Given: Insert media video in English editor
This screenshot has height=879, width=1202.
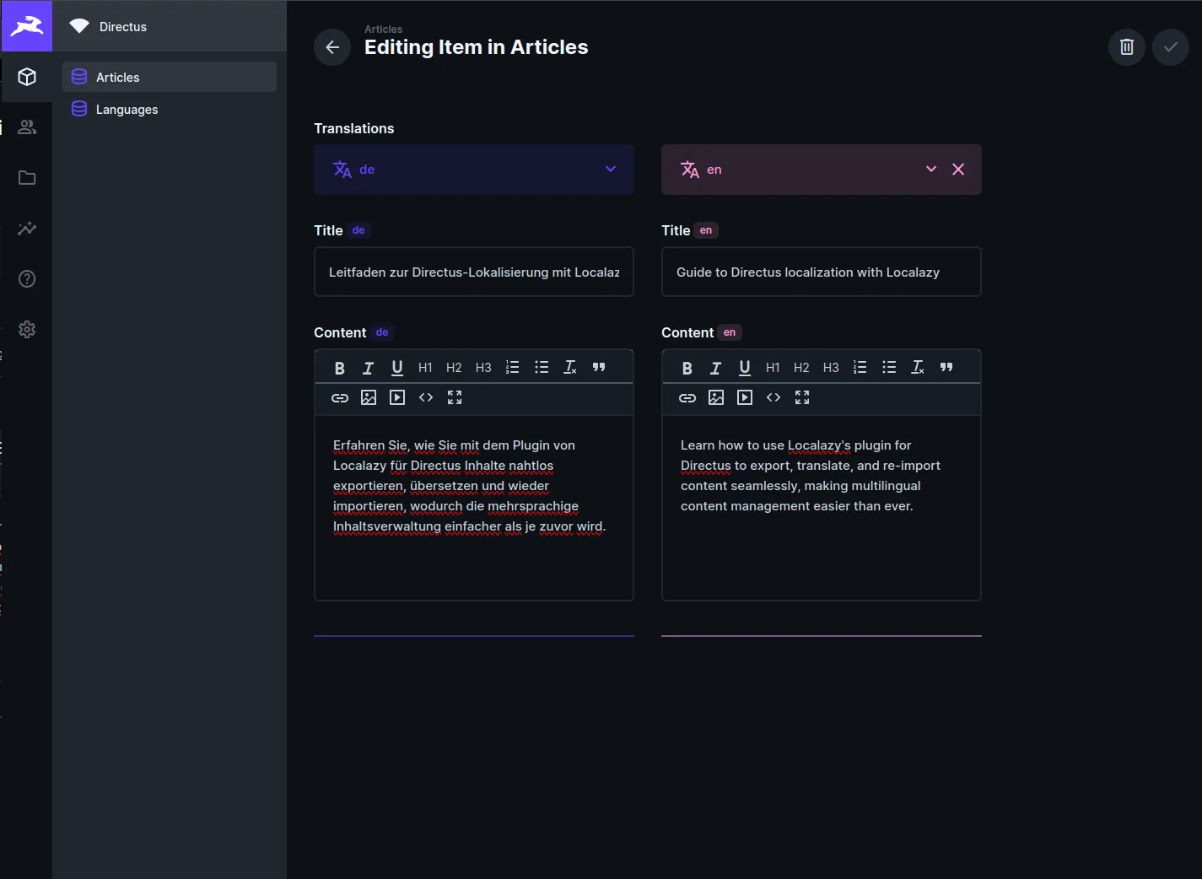Looking at the screenshot, I should click(x=745, y=397).
